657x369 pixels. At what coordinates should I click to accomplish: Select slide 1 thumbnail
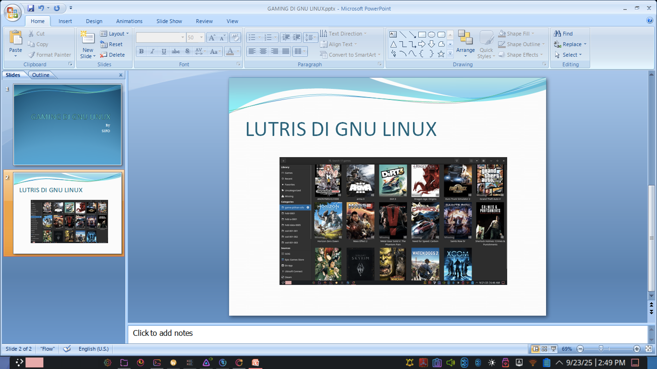click(x=67, y=124)
